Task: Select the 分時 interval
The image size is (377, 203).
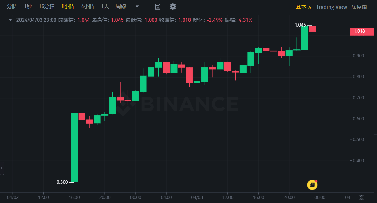Action: coord(12,7)
